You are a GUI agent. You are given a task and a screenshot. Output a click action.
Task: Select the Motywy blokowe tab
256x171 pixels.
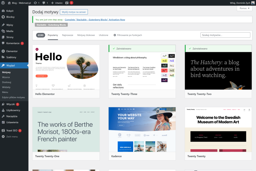coord(86,35)
